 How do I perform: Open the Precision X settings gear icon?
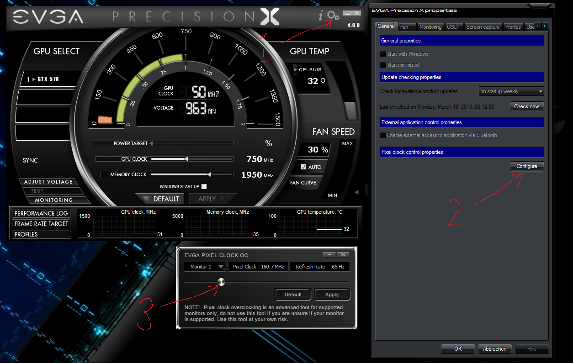[x=334, y=16]
